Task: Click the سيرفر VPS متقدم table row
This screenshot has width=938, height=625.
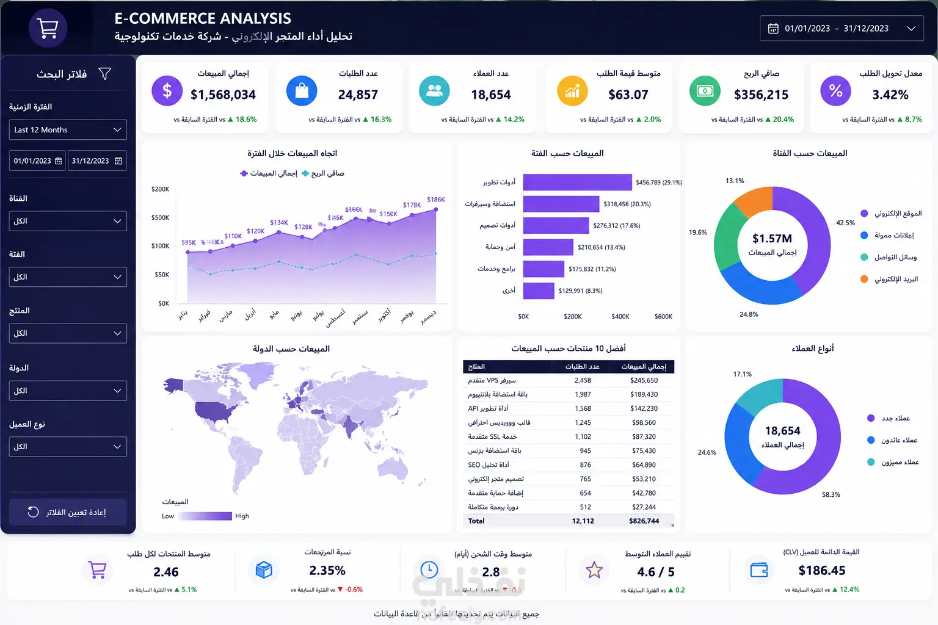Action: 569,380
